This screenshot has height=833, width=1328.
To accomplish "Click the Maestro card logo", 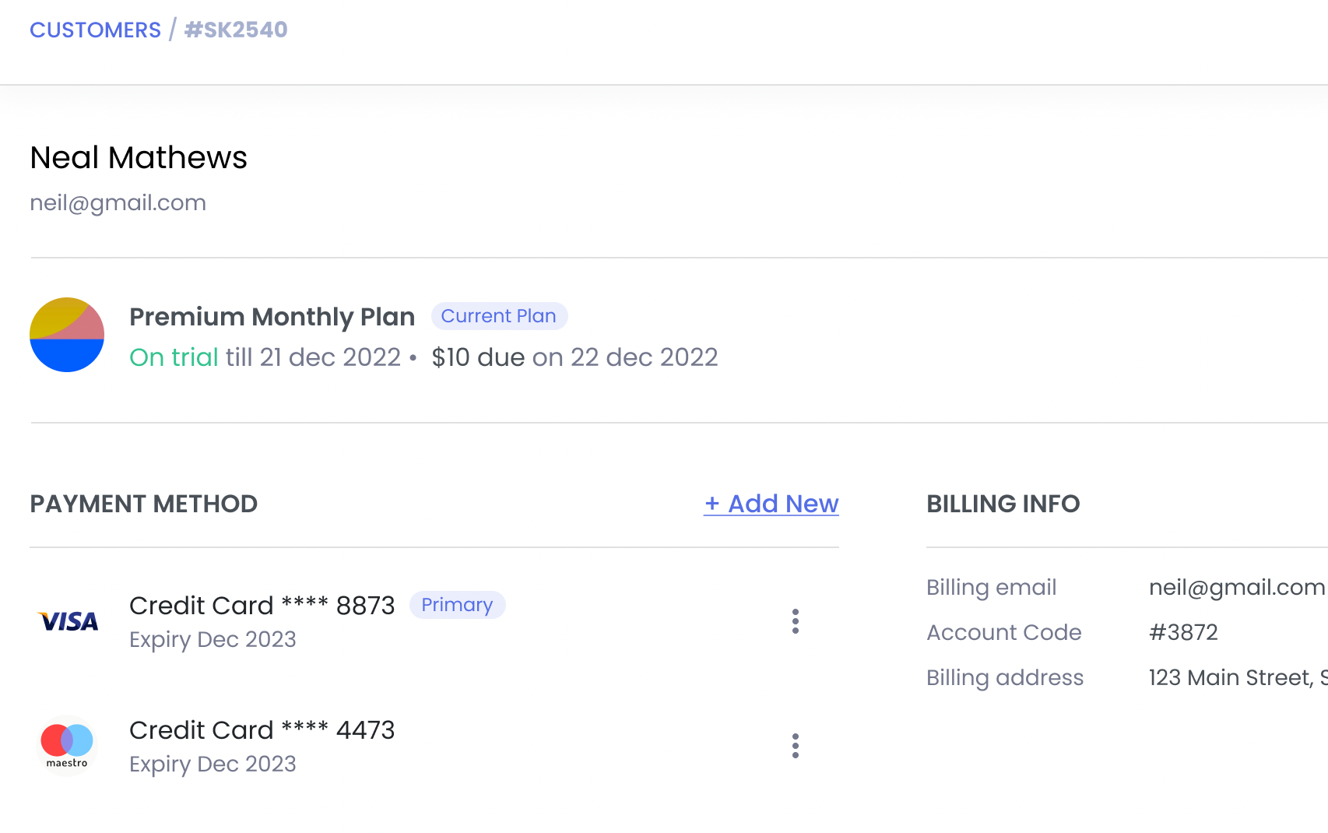I will 67,745.
